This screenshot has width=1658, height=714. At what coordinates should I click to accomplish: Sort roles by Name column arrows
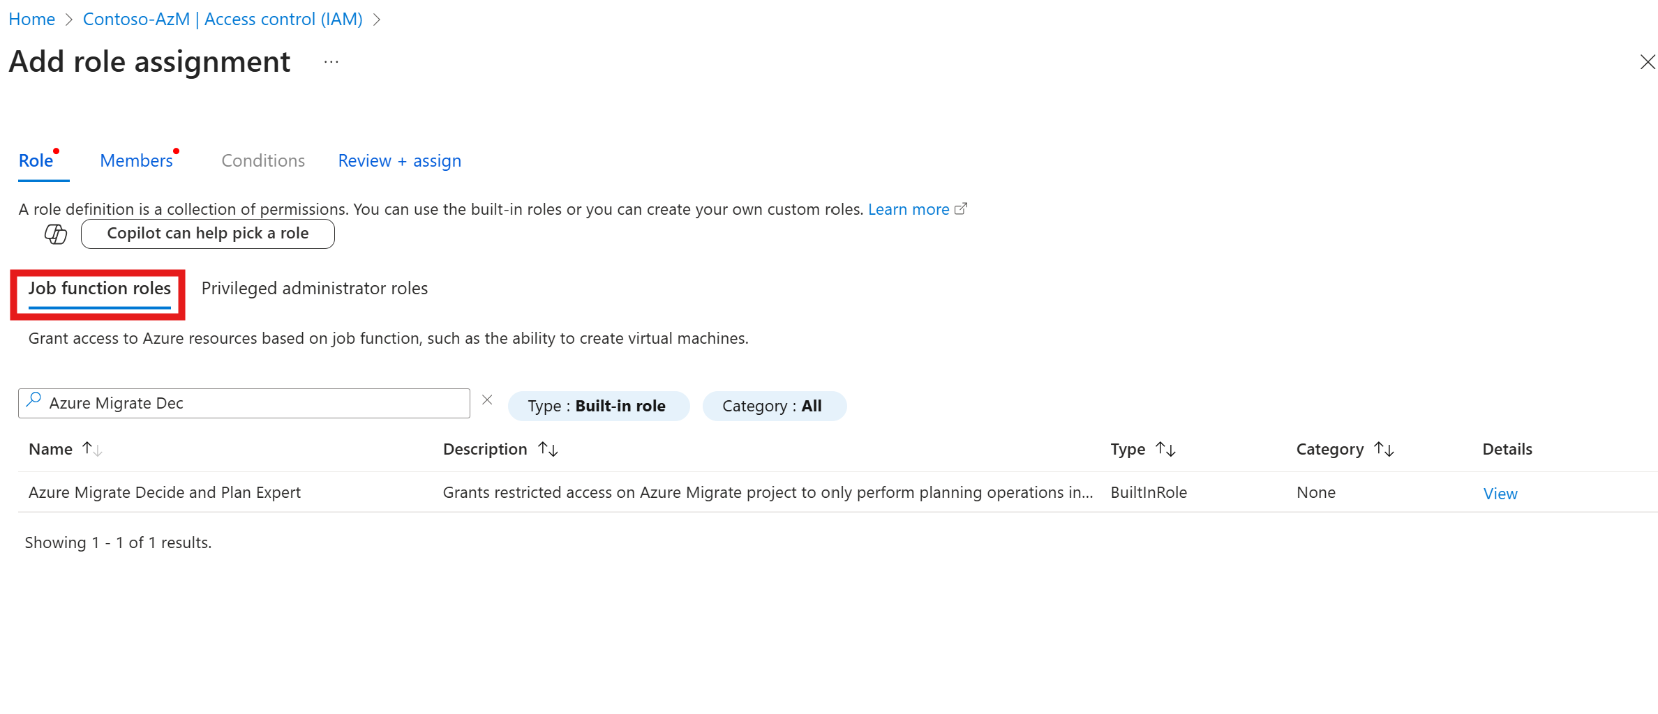[92, 449]
